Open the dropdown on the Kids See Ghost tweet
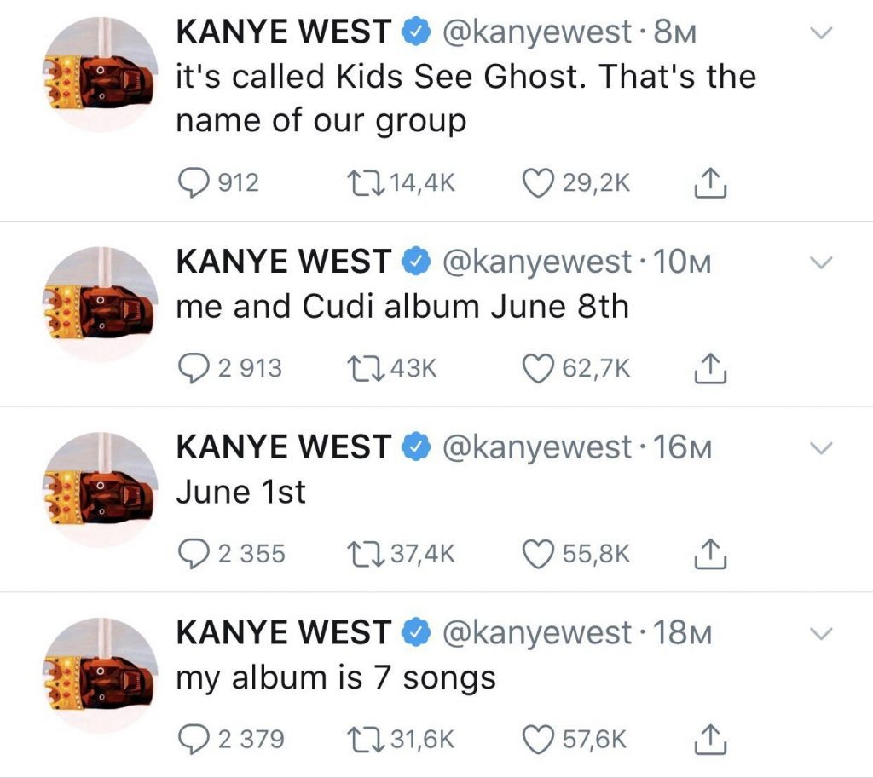Viewport: 873px width, 778px height. click(x=821, y=32)
